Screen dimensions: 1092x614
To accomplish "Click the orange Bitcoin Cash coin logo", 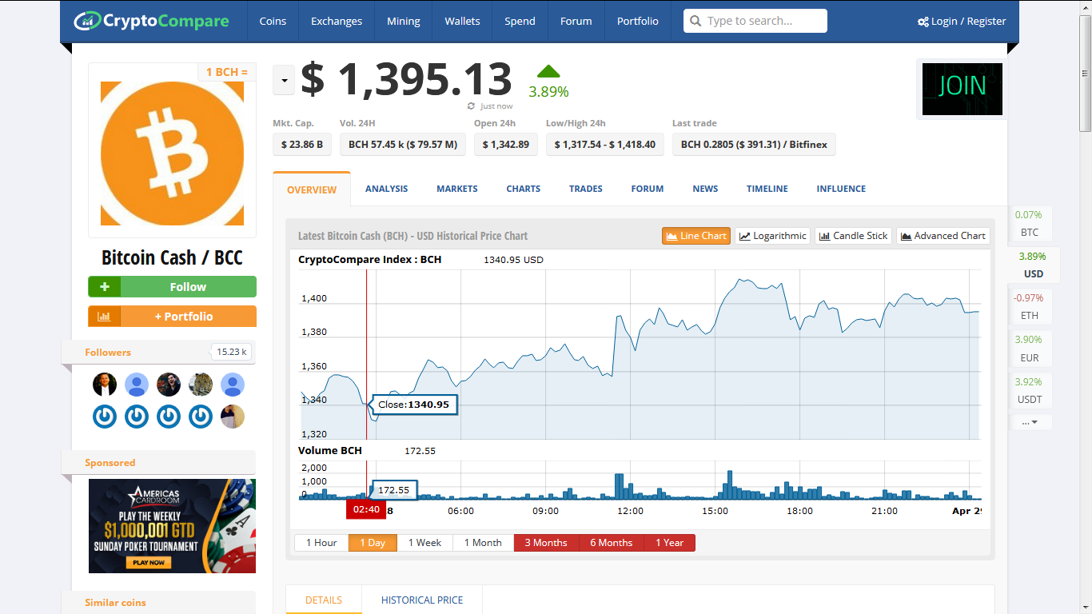I will pyautogui.click(x=172, y=153).
